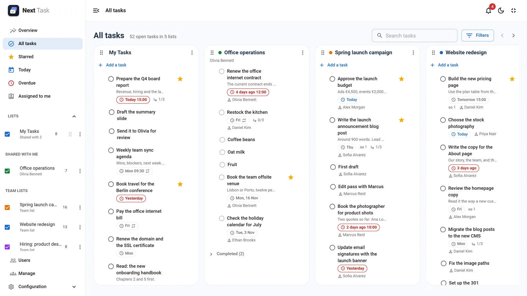Image resolution: width=527 pixels, height=296 pixels.
Task: Switch to dark mode moon icon
Action: click(x=501, y=11)
